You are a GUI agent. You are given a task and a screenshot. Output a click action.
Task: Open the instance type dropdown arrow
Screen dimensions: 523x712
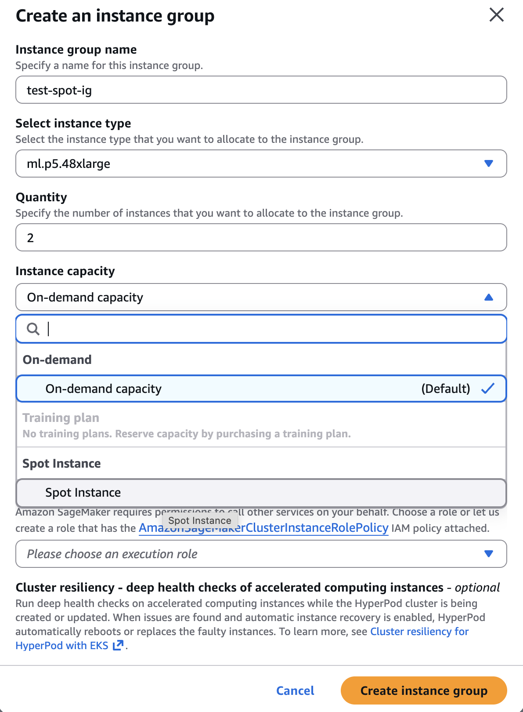point(488,163)
